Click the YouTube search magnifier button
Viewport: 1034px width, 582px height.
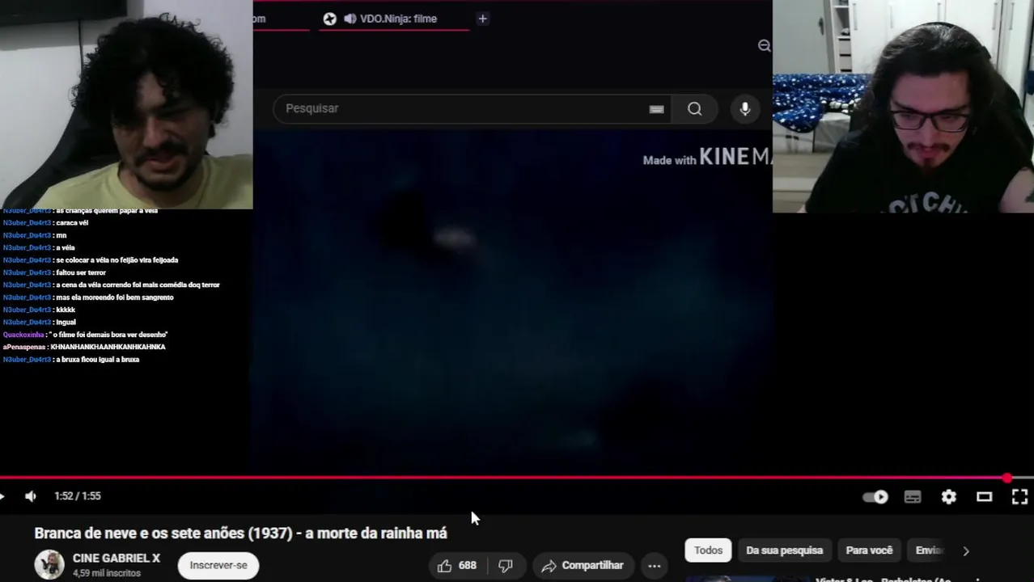[695, 109]
